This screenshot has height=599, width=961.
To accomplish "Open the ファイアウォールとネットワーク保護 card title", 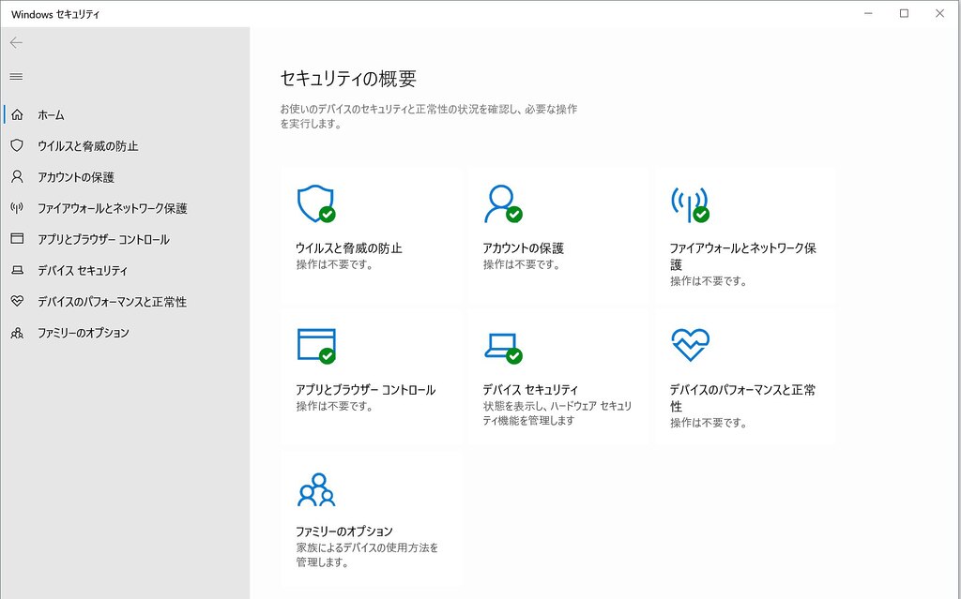I will [x=743, y=256].
